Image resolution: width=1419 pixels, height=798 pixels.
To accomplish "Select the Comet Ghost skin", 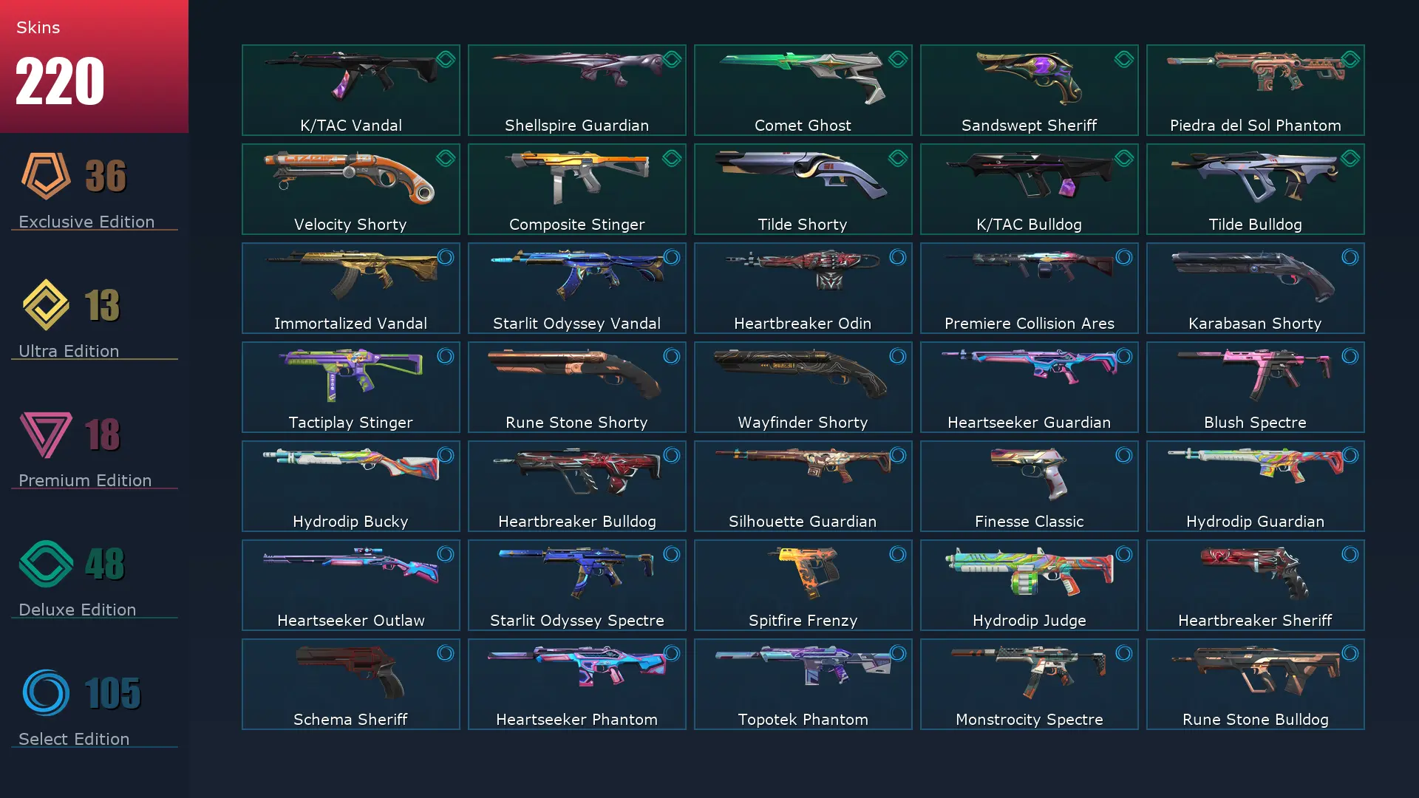I will point(803,90).
